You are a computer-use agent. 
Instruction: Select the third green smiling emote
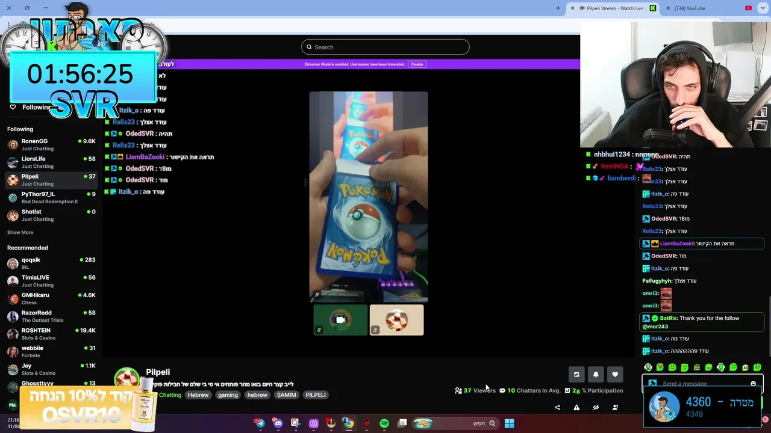click(672, 367)
